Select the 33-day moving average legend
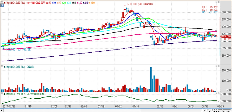Viewport: 232px width, 112px height. pos(69,3)
